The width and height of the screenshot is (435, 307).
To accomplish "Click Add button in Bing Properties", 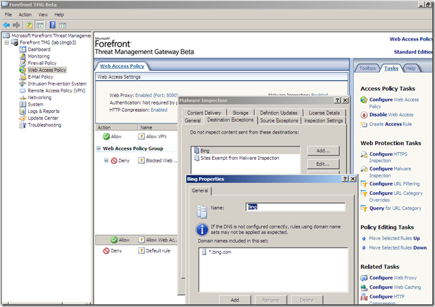I will [234, 300].
